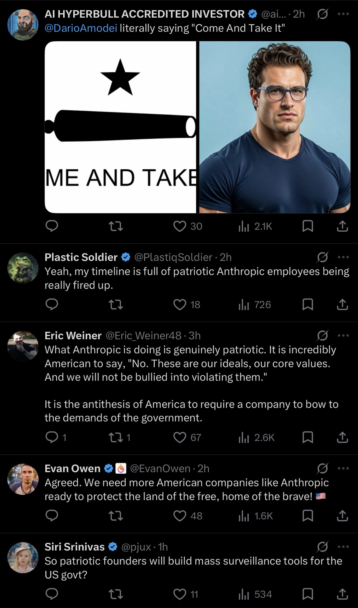Open the Come And Take It flag image
Screen dimensions: 358x608
120,127
